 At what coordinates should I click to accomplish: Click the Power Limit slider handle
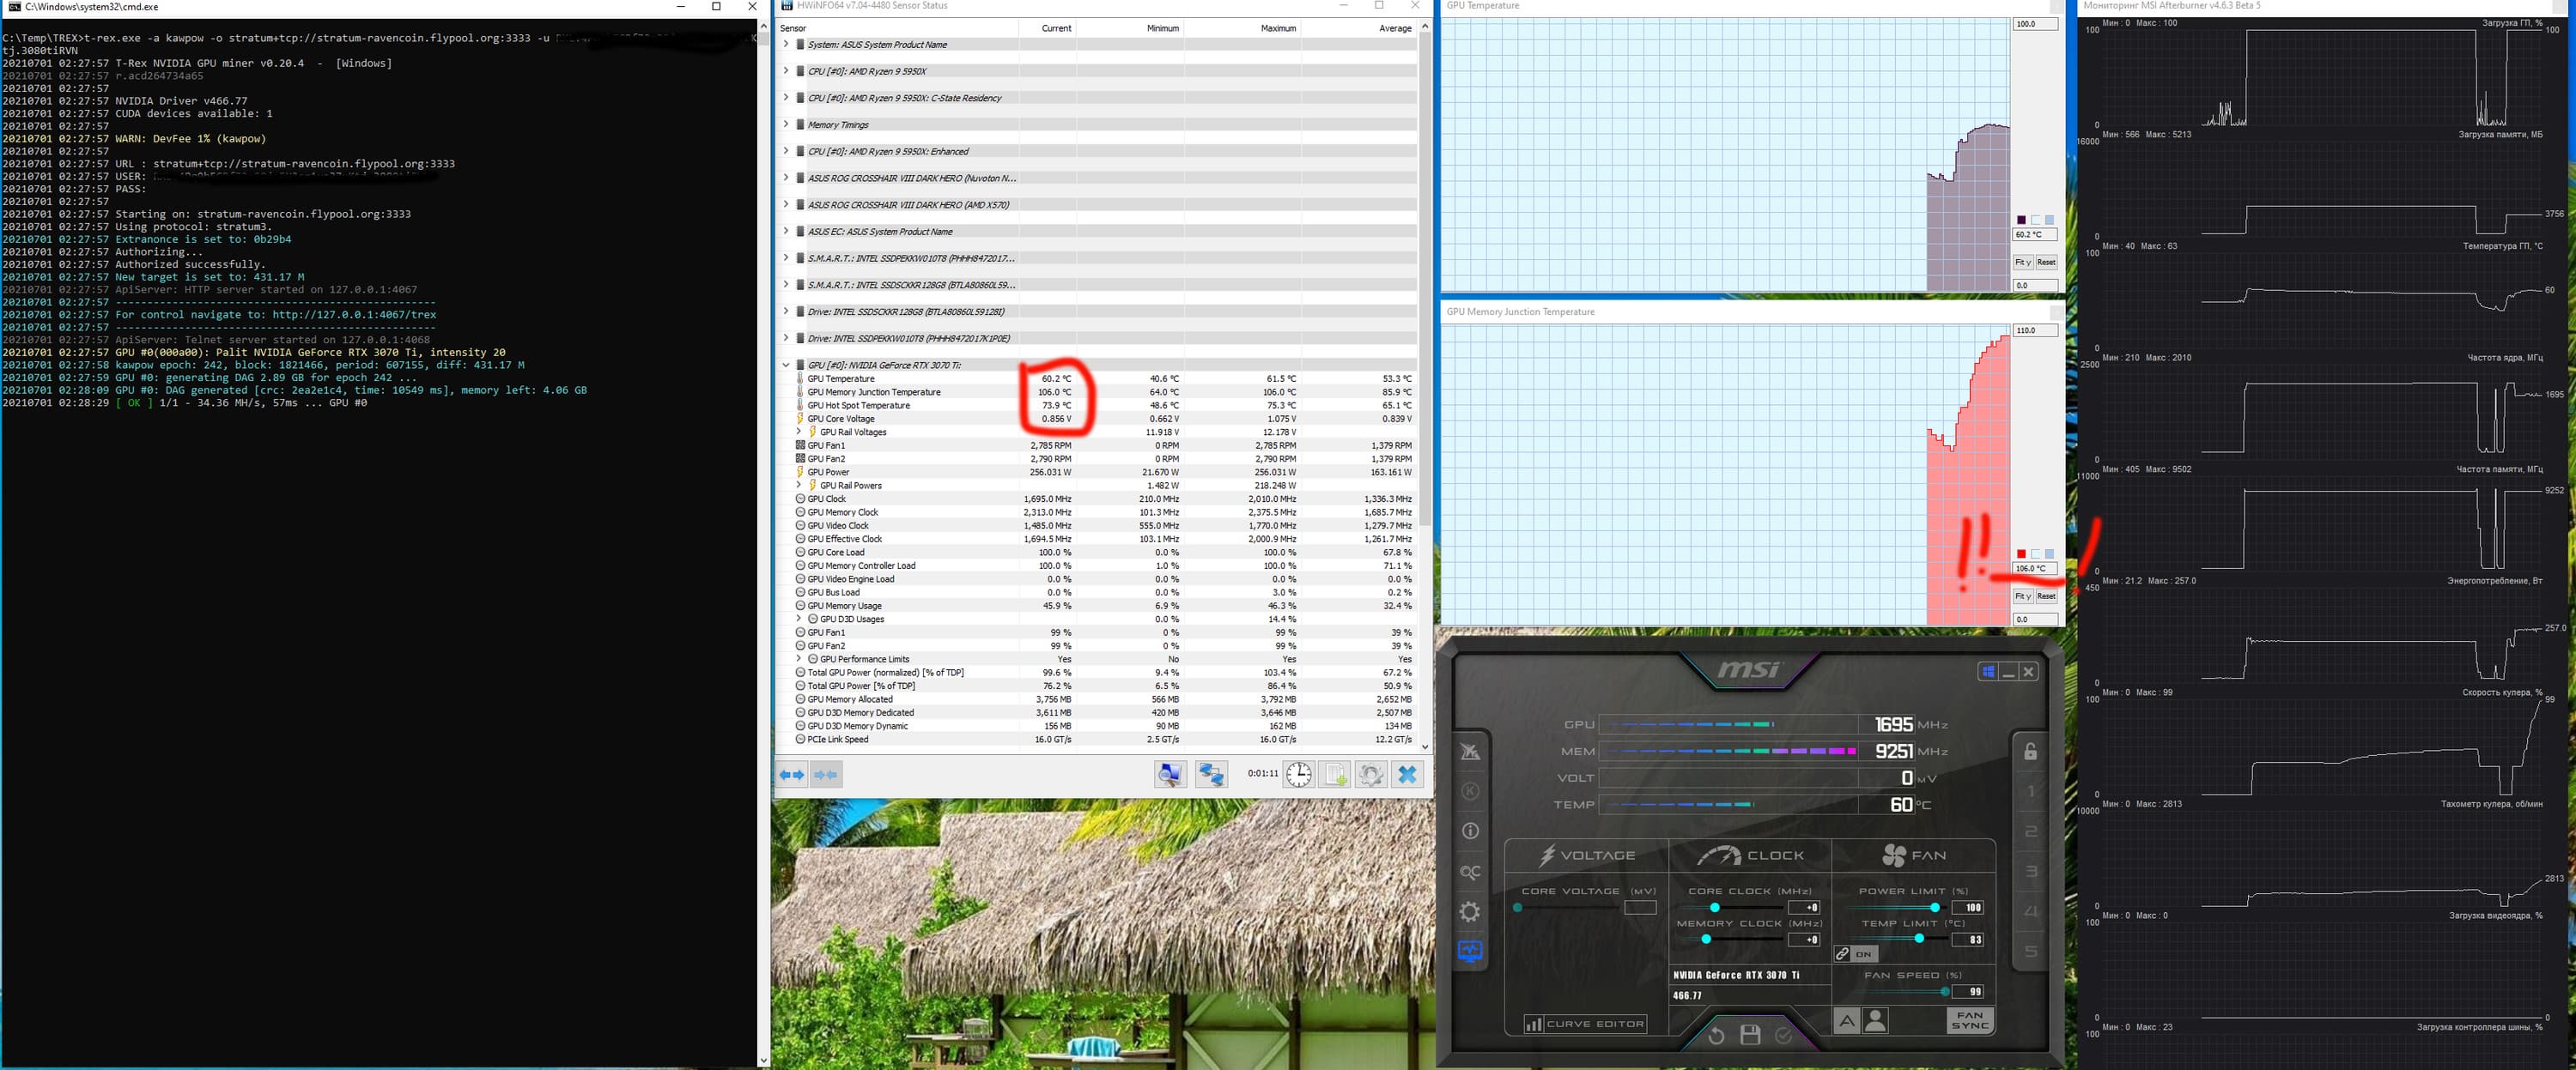[x=1935, y=907]
